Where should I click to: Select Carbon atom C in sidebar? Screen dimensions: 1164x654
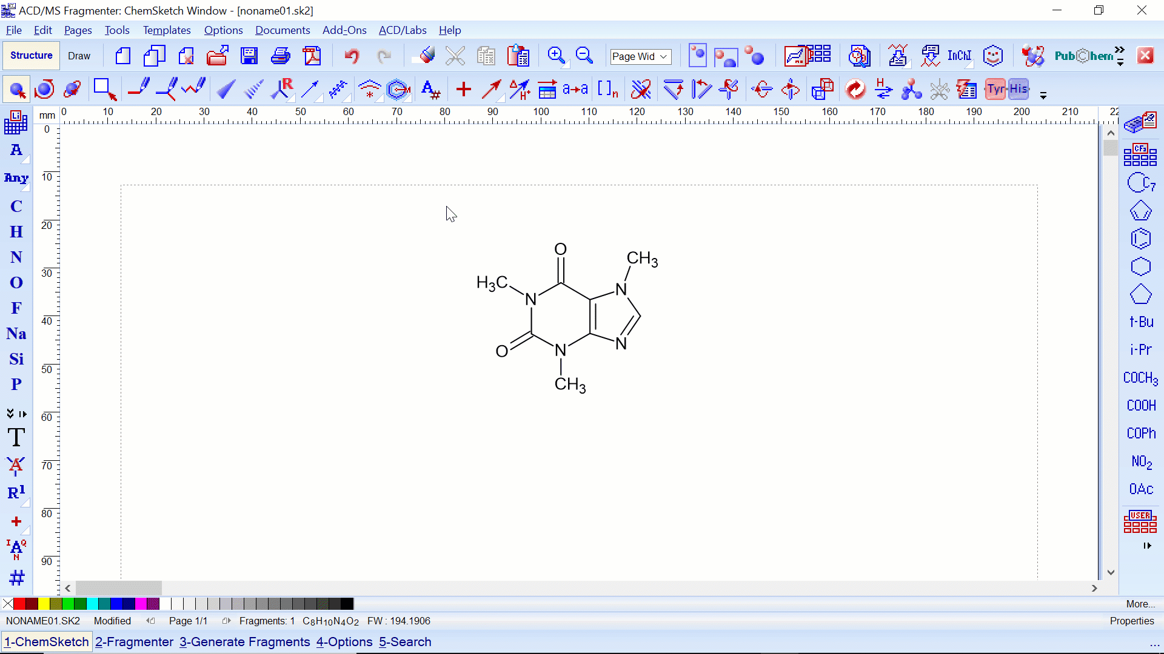[16, 206]
